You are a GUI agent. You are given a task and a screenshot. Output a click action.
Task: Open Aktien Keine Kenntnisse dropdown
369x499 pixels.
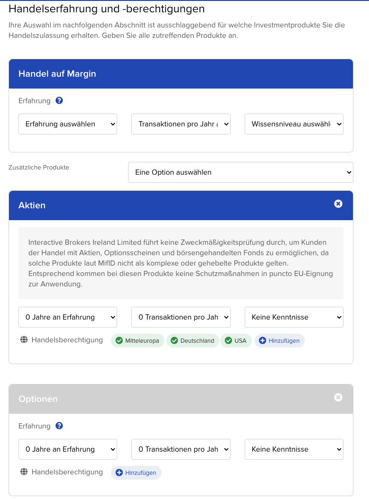click(x=294, y=317)
